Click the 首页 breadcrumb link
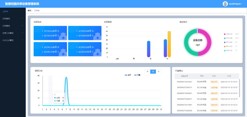 click(x=29, y=10)
